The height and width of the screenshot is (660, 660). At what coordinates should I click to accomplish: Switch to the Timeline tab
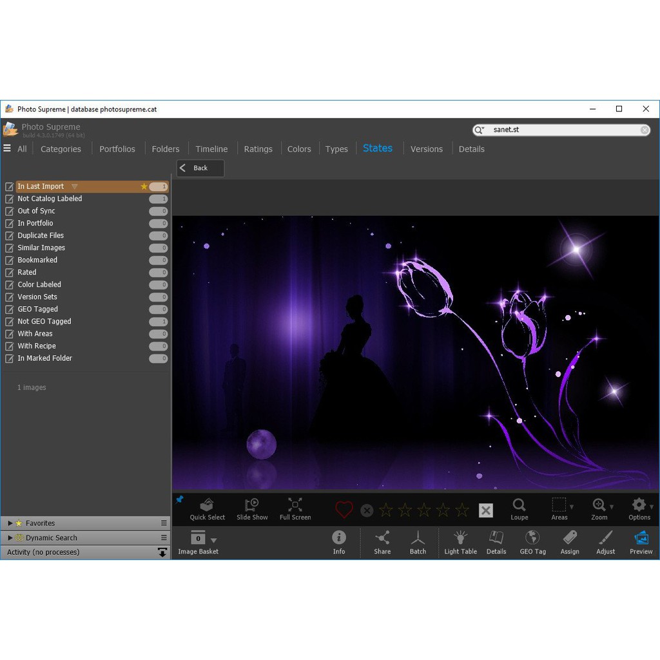tap(211, 149)
